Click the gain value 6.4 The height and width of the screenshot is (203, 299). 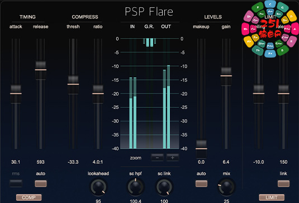click(226, 162)
